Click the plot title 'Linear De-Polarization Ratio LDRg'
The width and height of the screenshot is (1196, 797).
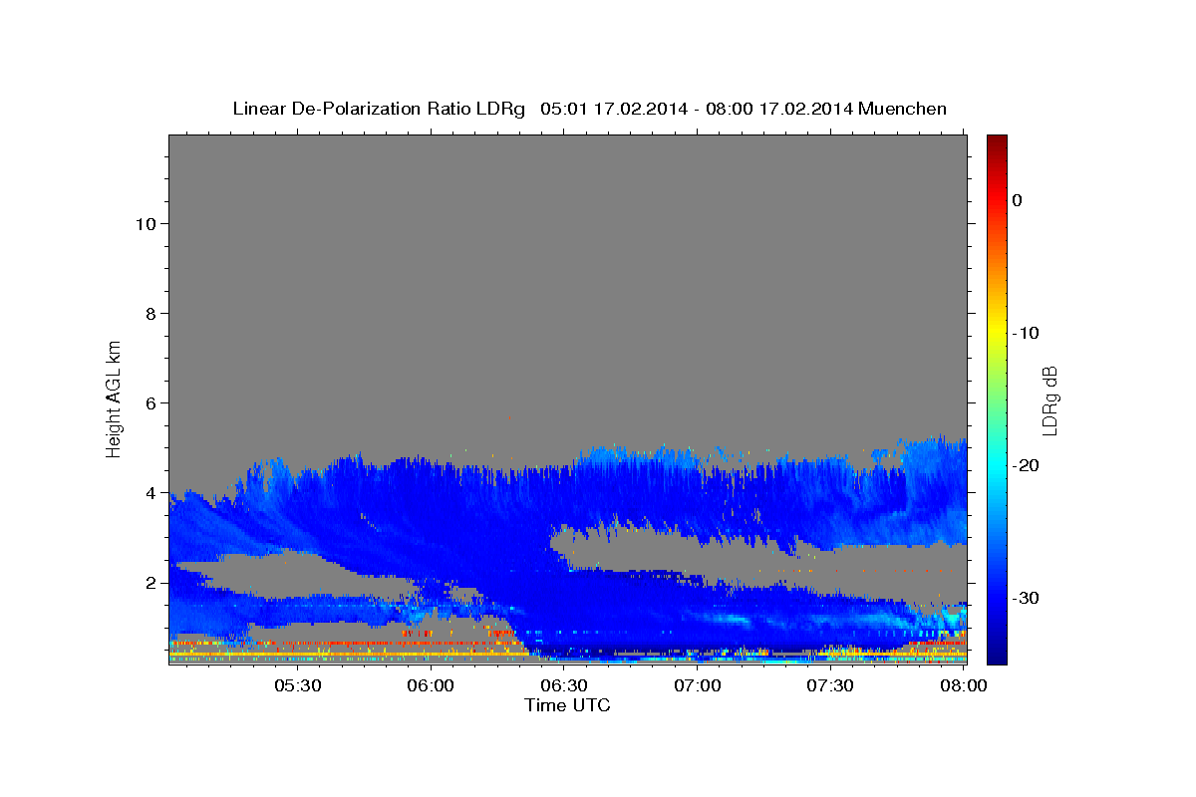(x=379, y=109)
